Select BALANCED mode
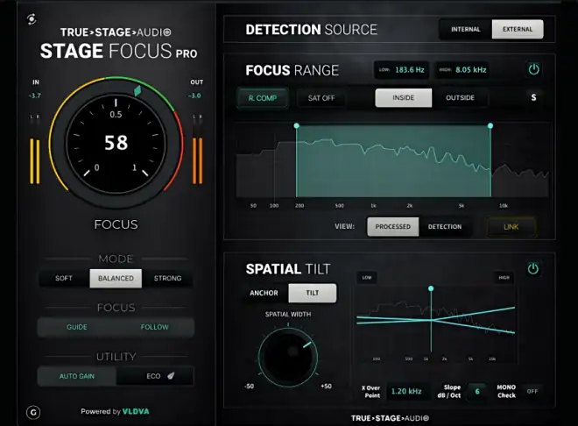This screenshot has height=426, width=578. (x=116, y=278)
